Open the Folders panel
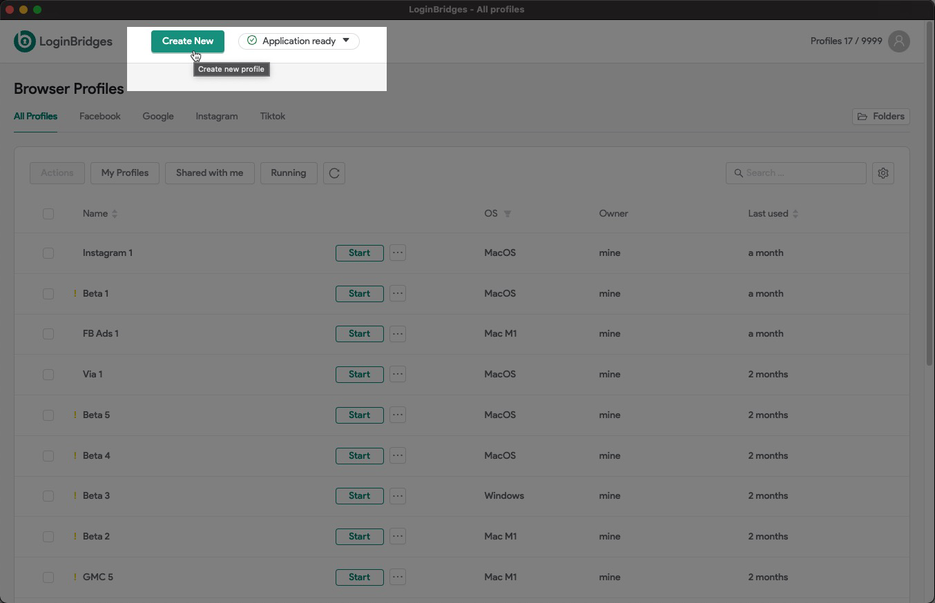This screenshot has width=935, height=603. 880,116
